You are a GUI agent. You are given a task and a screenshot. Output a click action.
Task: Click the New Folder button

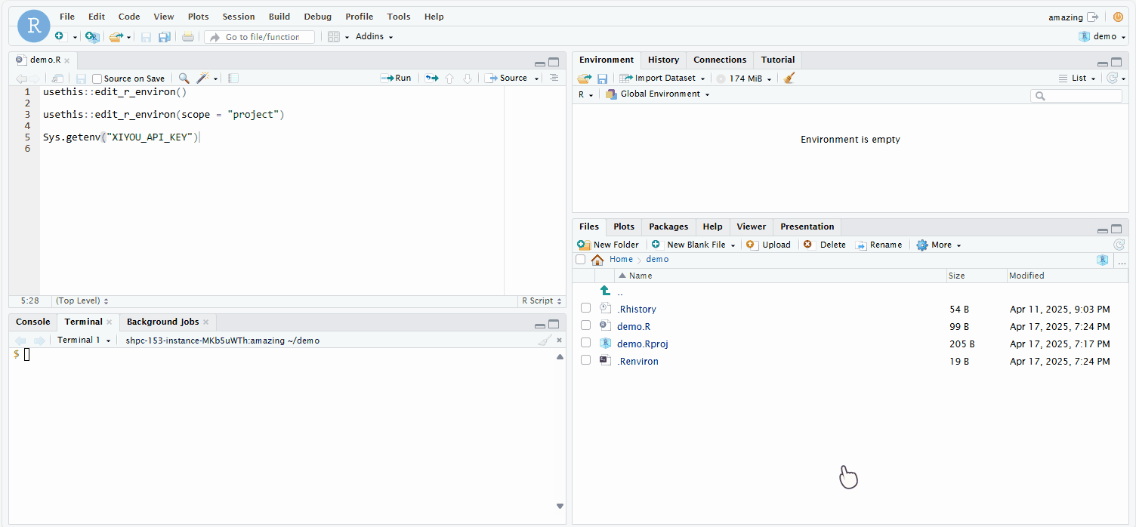[608, 245]
